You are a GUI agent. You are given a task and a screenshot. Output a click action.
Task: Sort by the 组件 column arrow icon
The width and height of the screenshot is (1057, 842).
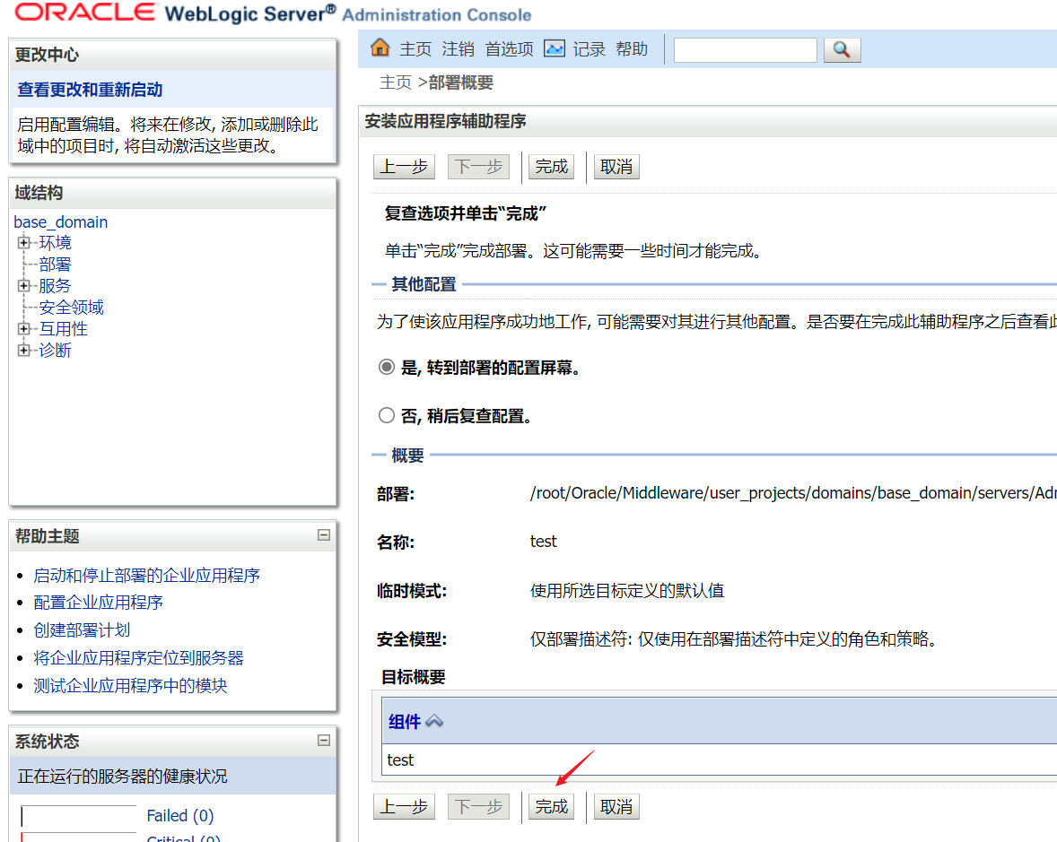pyautogui.click(x=434, y=722)
